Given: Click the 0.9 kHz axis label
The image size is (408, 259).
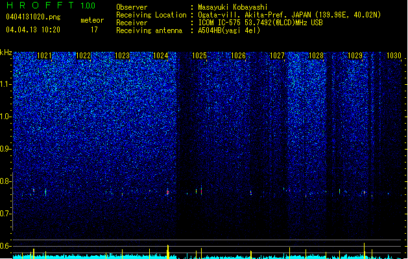Looking at the screenshot, I should [6, 149].
